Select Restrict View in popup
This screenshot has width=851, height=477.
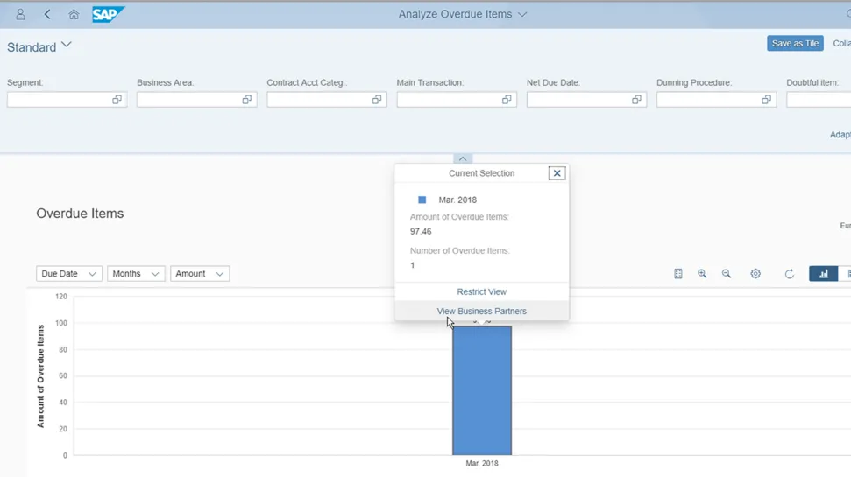(x=481, y=291)
